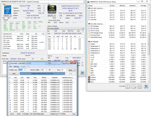151x116 pixels.
Task: Click the LinX title bar check icon
Action: pyautogui.click(x=10, y=63)
